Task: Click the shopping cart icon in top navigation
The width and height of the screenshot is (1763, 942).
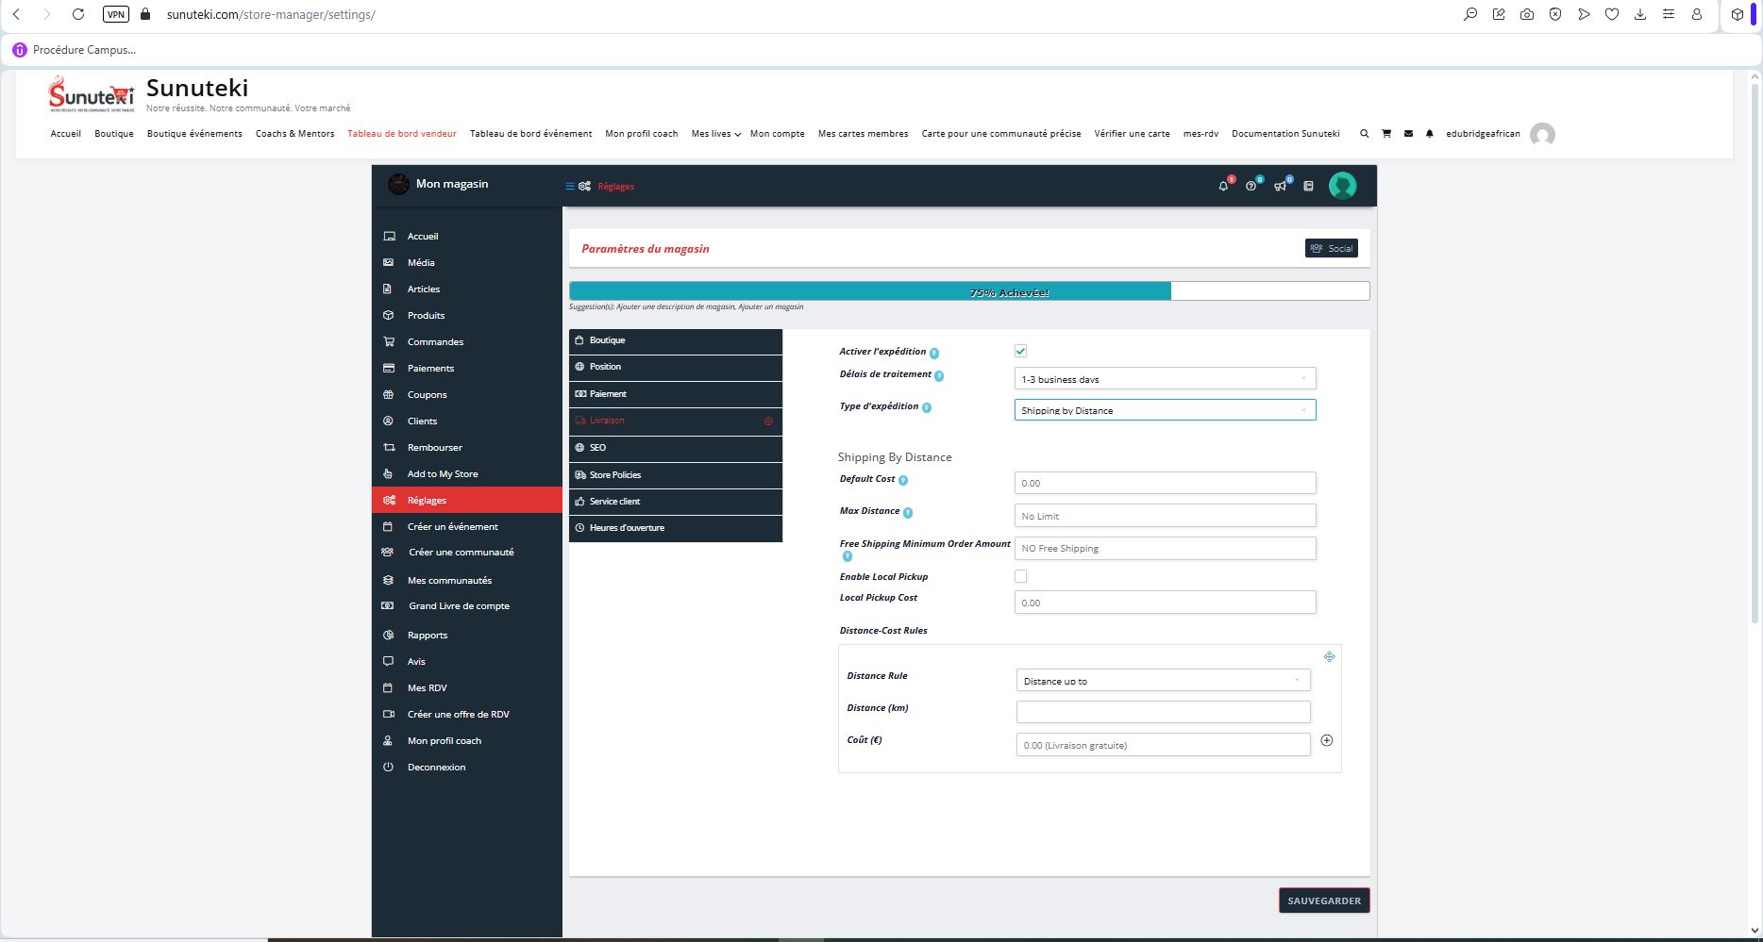Action: [x=1386, y=134]
